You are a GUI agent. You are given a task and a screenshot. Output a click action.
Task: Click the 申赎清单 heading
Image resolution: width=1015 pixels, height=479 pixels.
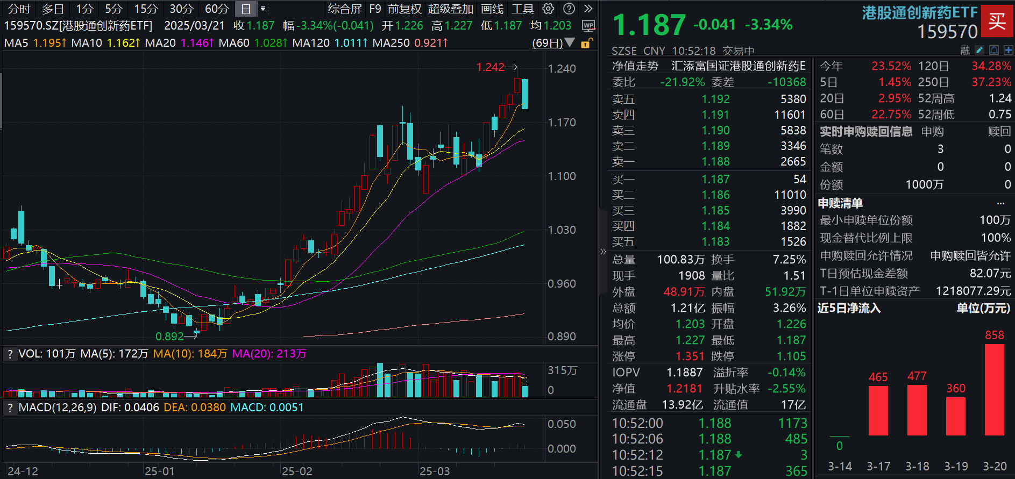click(840, 203)
